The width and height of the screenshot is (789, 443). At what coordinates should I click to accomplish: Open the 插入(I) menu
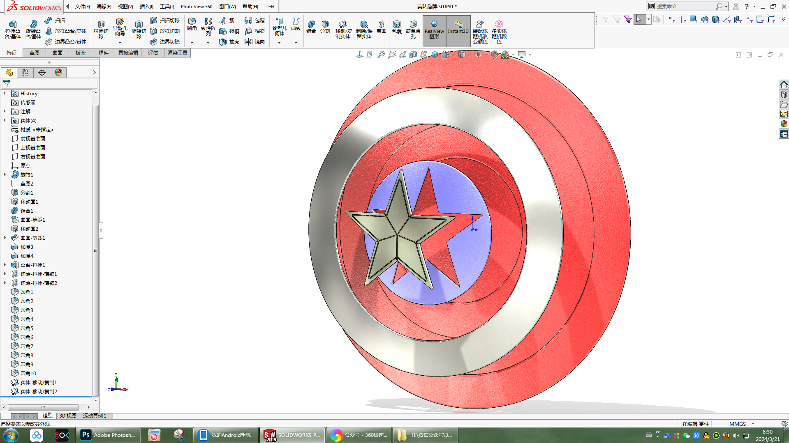pyautogui.click(x=146, y=7)
